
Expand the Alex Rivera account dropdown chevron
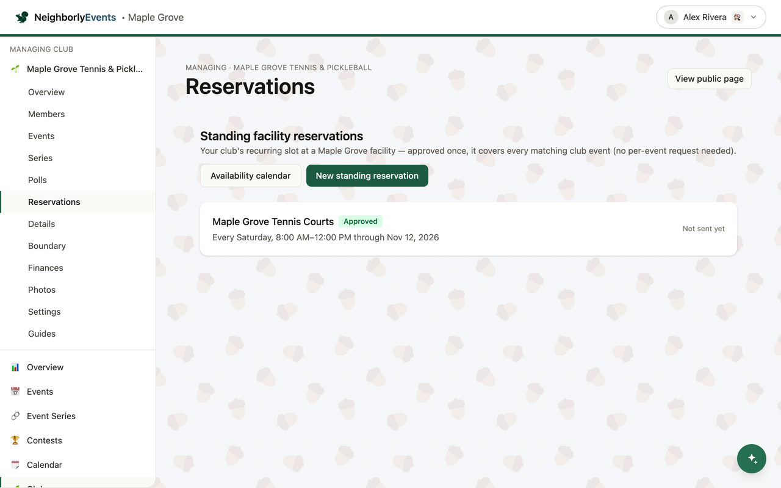pos(754,17)
